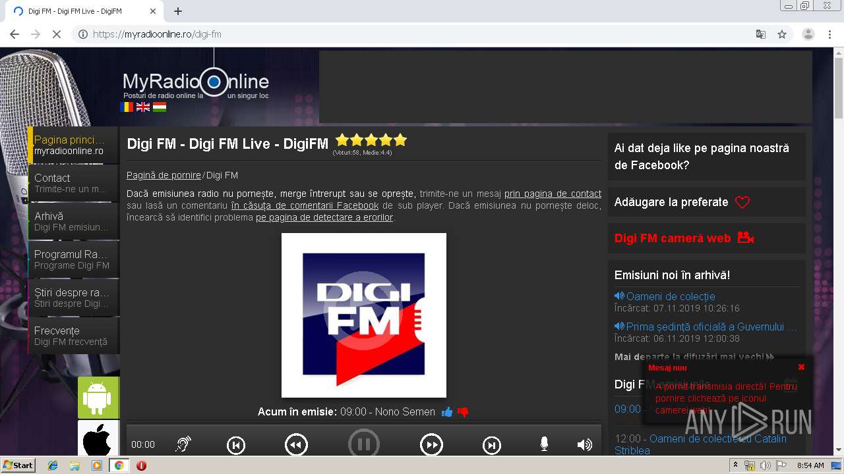This screenshot has height=474, width=844.
Task: Bookmark page with the star icon
Action: (782, 34)
